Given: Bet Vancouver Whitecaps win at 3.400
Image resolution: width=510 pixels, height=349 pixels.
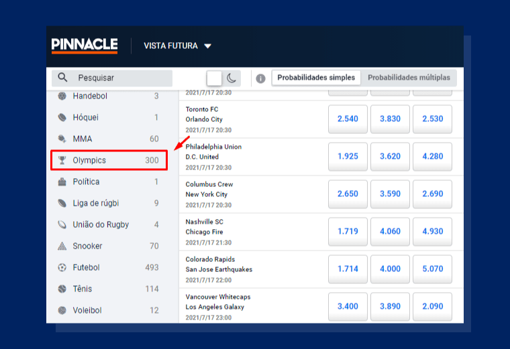Looking at the screenshot, I should pyautogui.click(x=348, y=307).
